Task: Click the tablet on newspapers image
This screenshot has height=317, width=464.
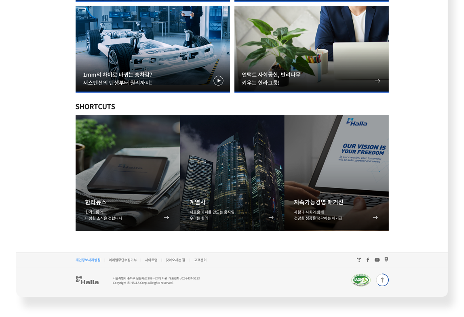Action: click(x=128, y=173)
